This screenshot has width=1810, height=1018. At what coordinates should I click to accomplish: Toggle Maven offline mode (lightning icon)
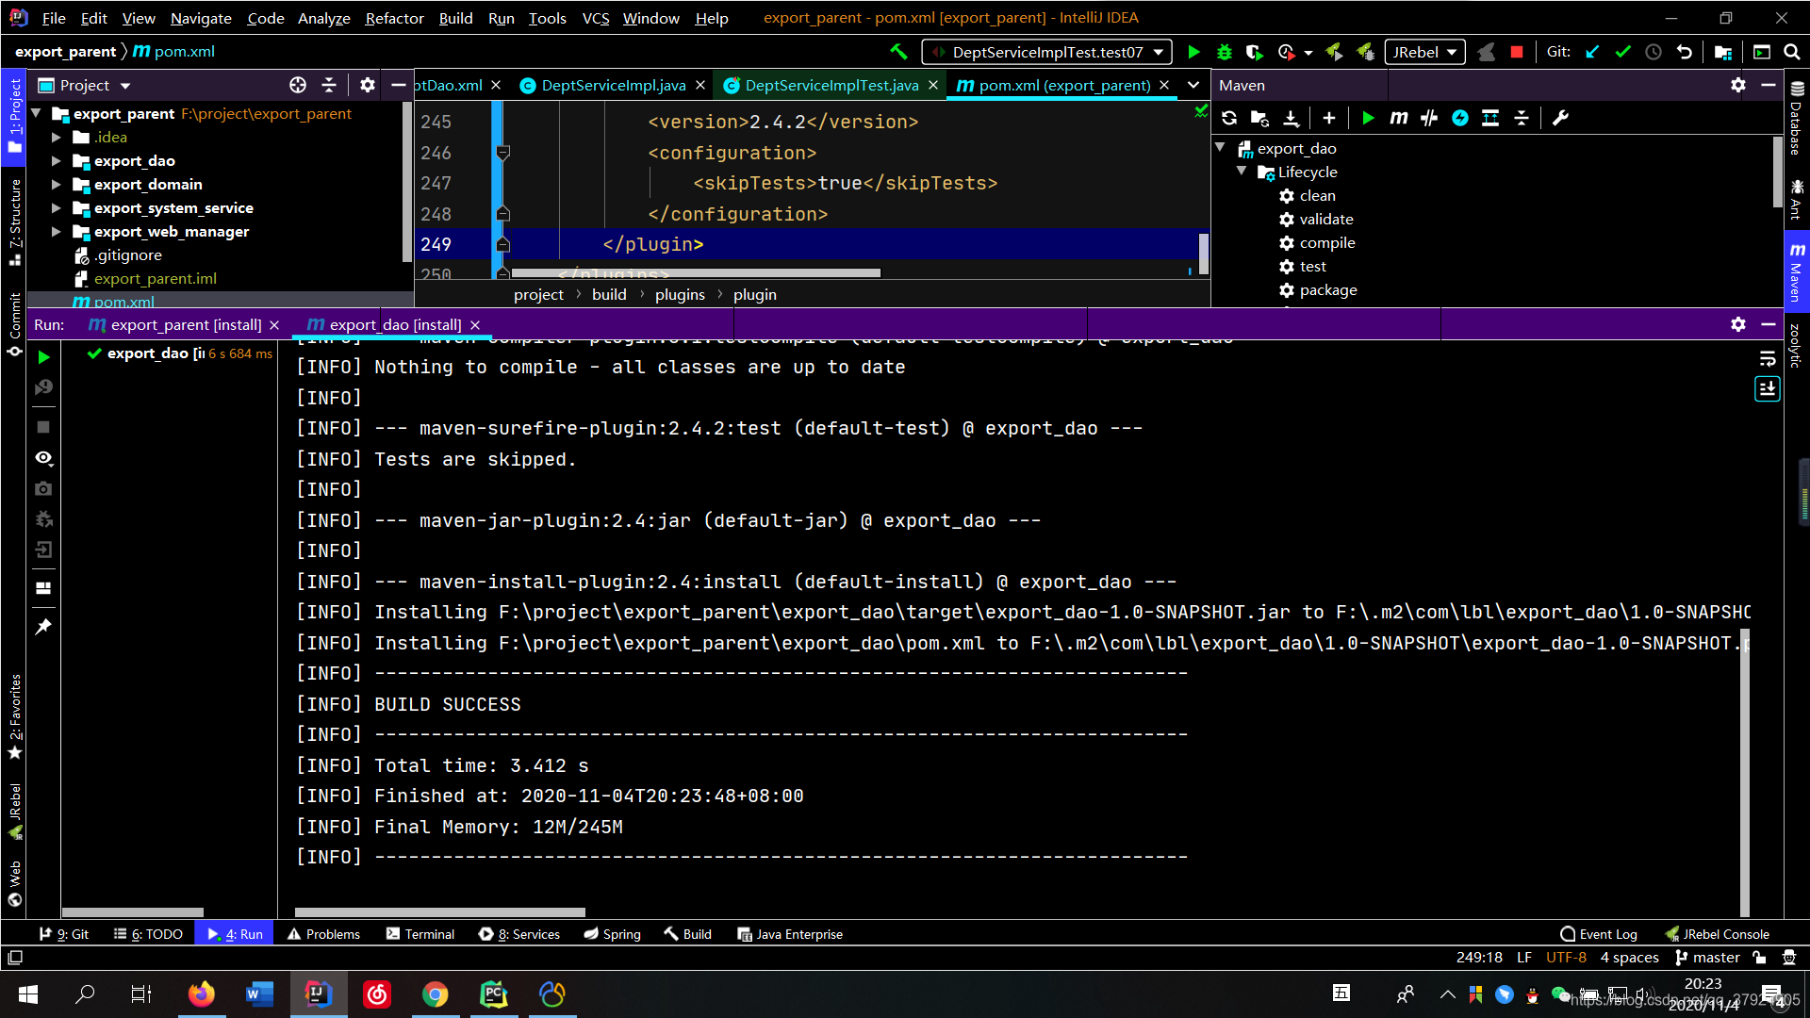1461,118
